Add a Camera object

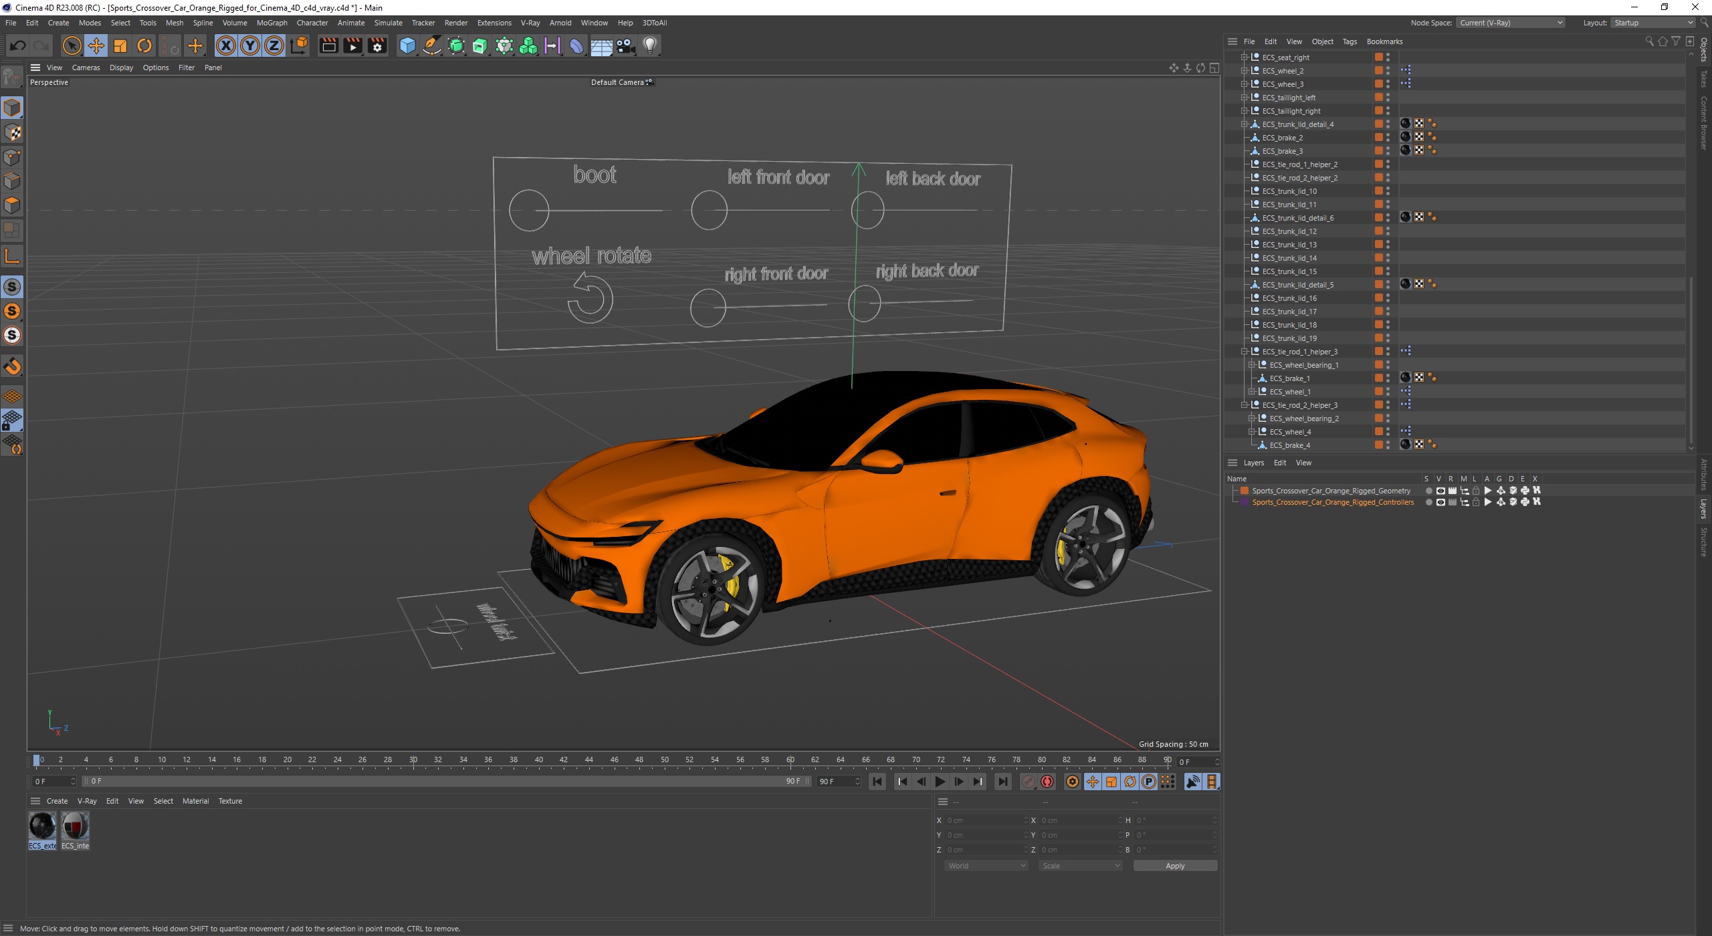click(625, 45)
